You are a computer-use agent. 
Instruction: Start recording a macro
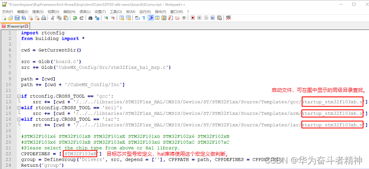193,18
